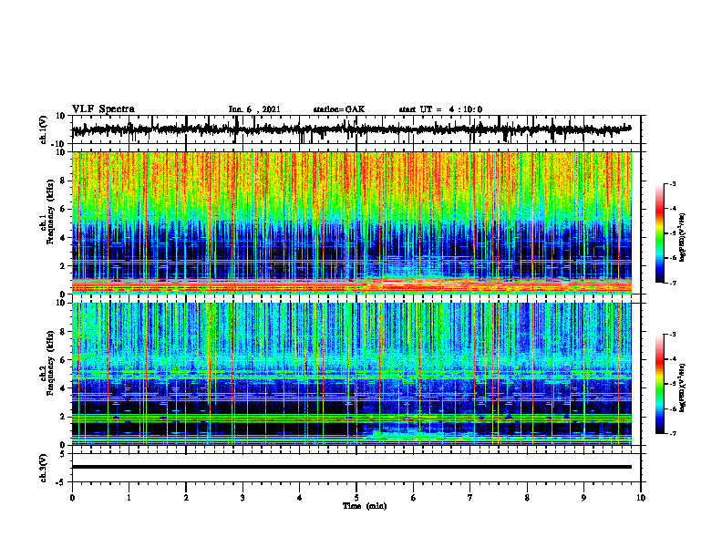Click the time axis tick label "2"
Viewport: 722px width, 558px height.
tap(186, 498)
